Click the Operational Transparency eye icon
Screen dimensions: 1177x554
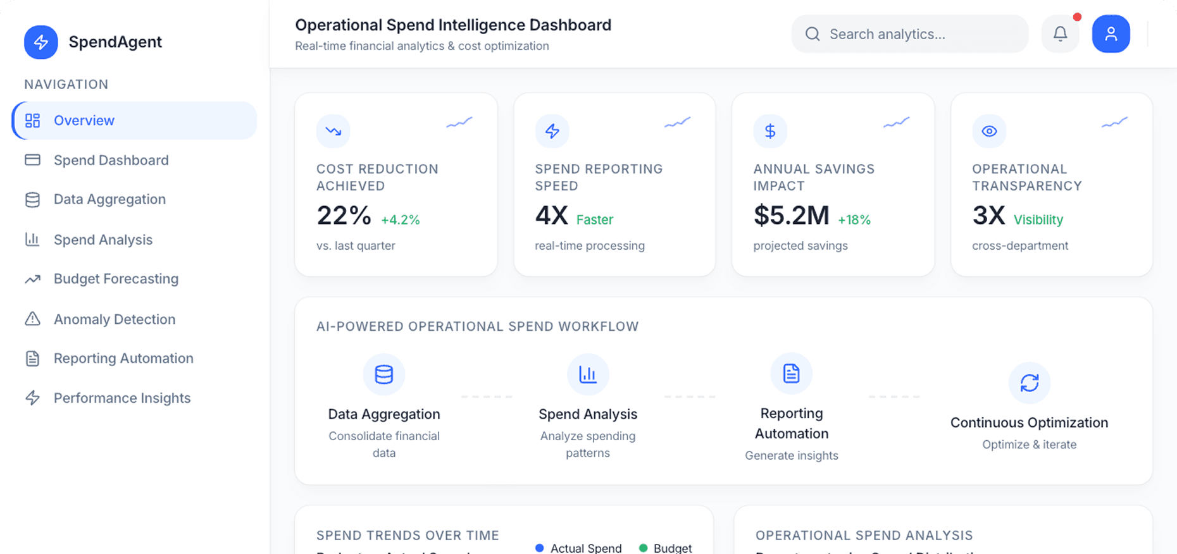tap(989, 131)
